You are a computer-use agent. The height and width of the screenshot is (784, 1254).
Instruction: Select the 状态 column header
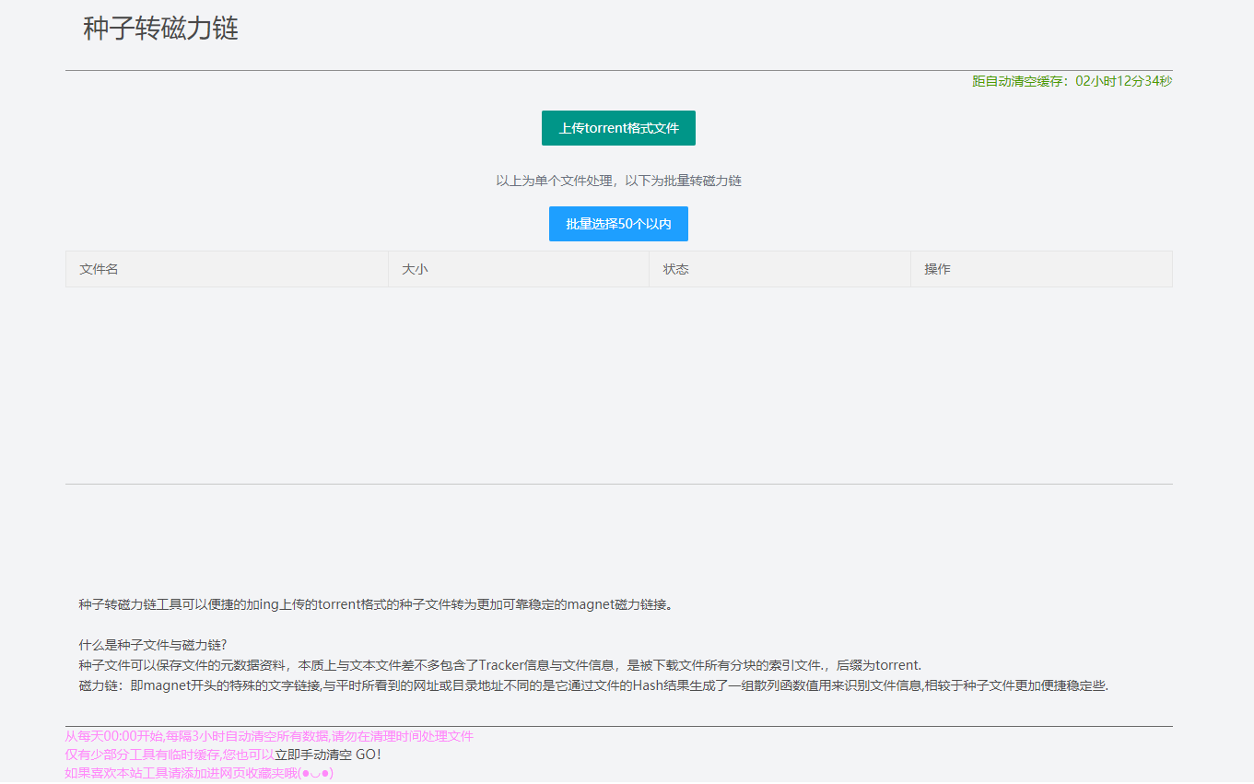[x=675, y=269]
